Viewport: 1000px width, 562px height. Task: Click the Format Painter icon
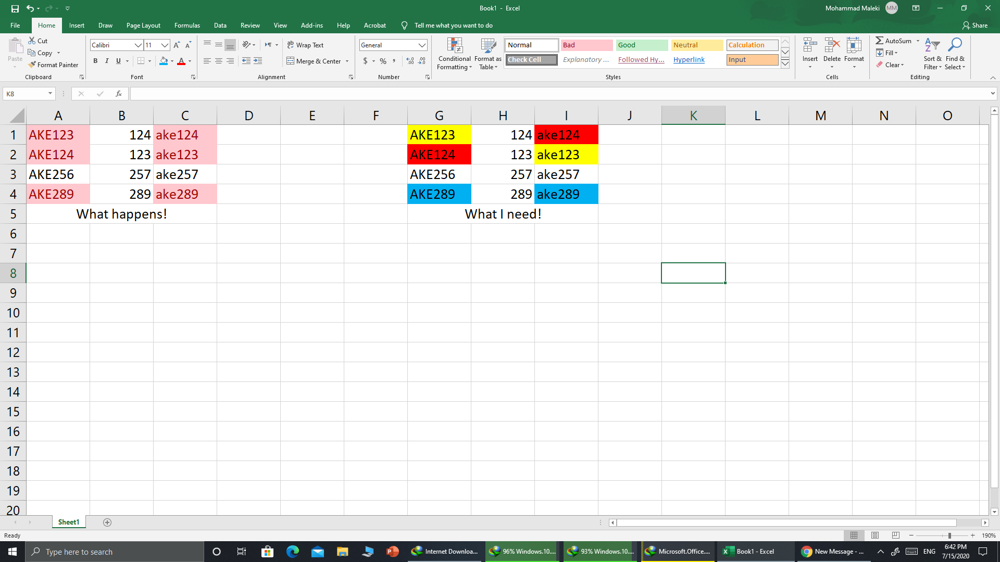tap(32, 65)
